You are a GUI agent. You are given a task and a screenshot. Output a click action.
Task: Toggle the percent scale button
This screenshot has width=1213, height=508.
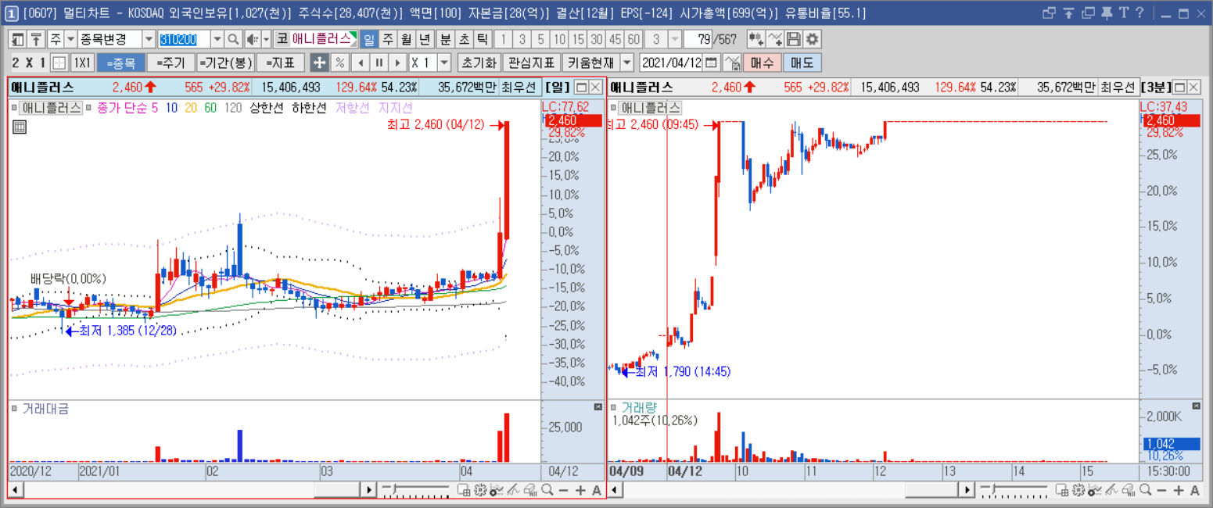click(x=339, y=63)
